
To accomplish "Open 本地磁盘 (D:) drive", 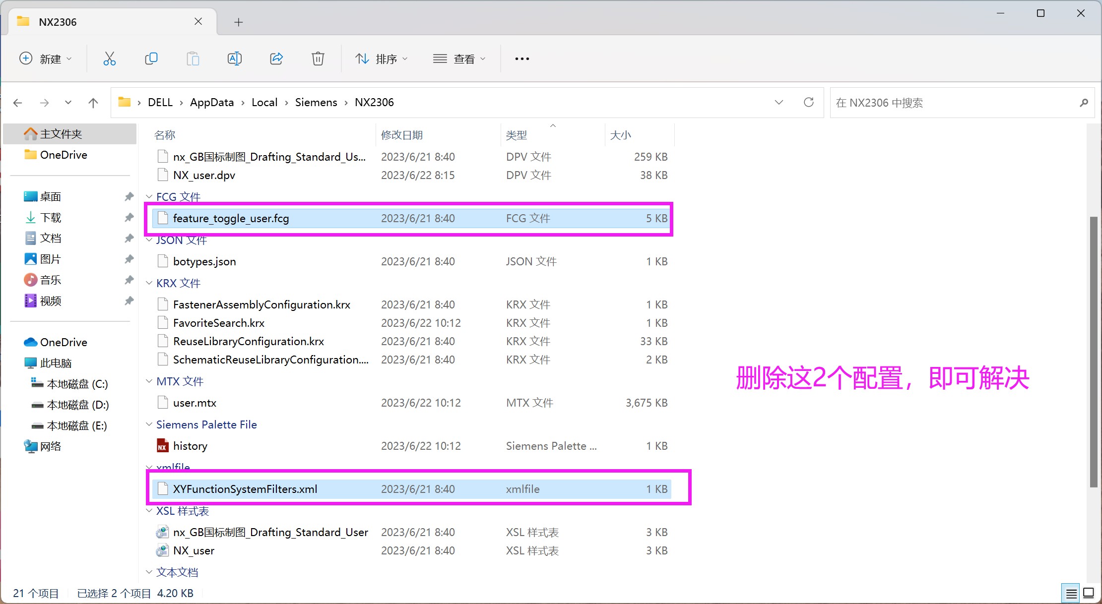I will [x=69, y=405].
